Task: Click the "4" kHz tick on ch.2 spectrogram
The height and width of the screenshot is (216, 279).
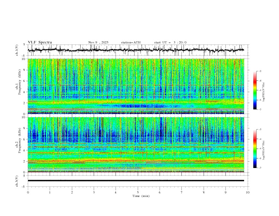Action: click(25, 150)
